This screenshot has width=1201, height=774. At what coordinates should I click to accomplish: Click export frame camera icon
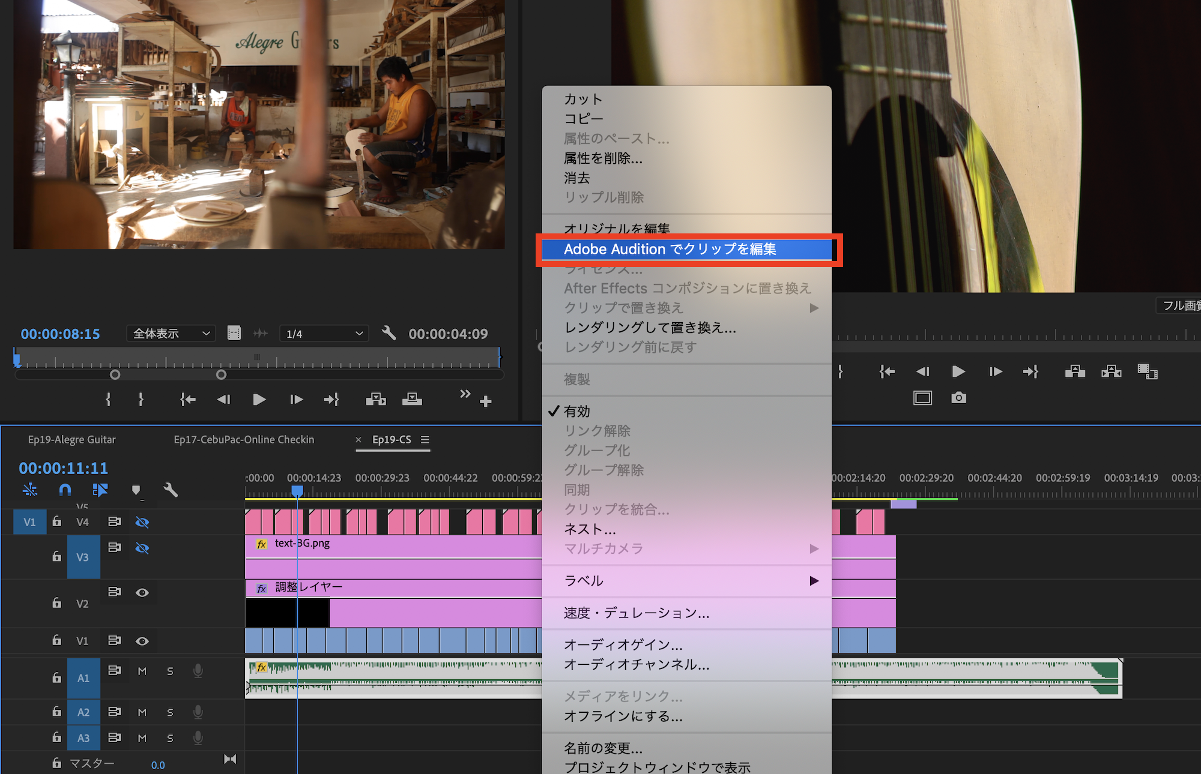pyautogui.click(x=958, y=398)
